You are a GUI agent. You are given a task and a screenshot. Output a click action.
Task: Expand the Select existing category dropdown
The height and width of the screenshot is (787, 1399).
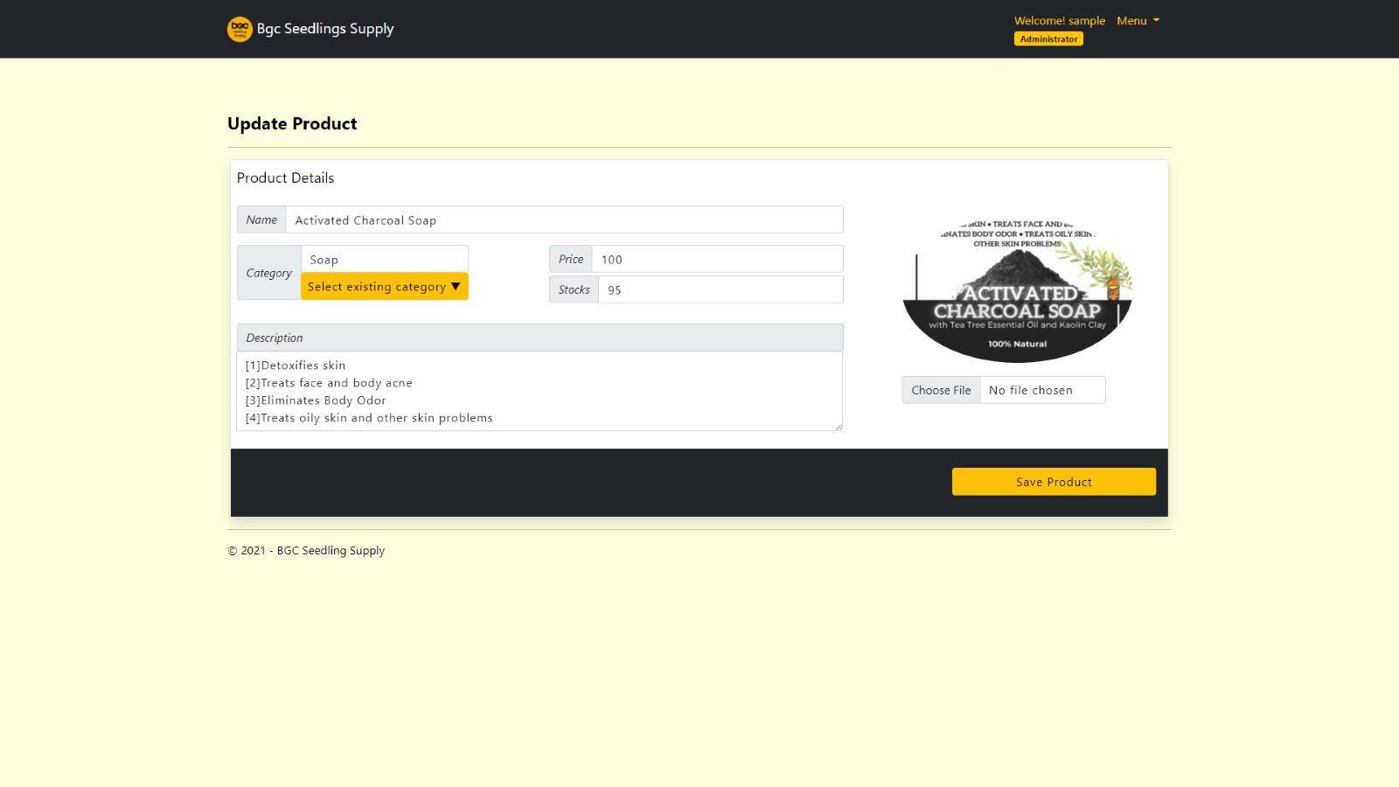385,286
